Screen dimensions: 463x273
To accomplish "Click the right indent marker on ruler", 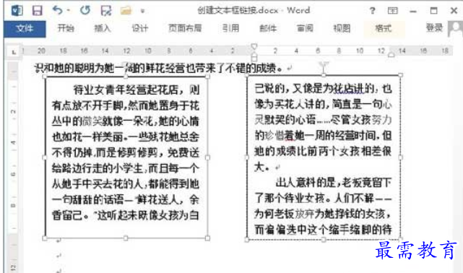I will pyautogui.click(x=391, y=54).
